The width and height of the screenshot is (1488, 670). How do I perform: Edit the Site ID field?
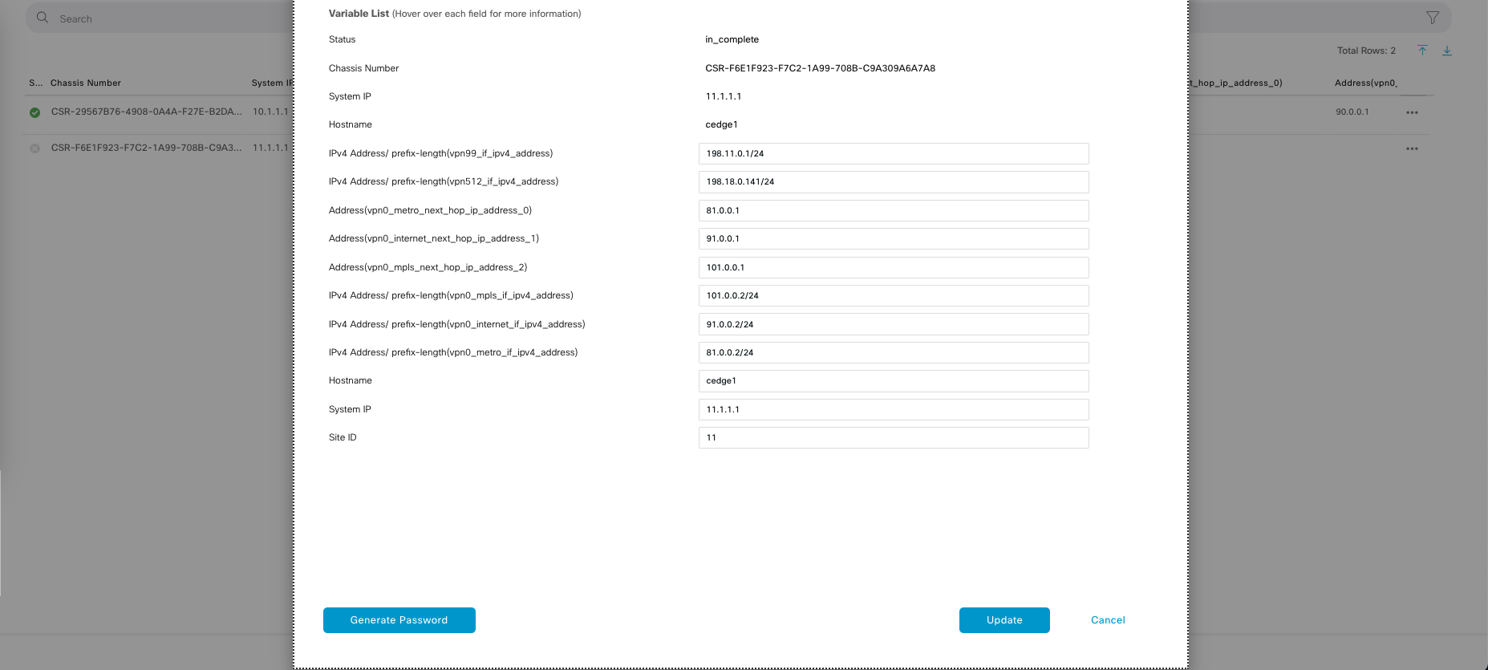(x=893, y=438)
